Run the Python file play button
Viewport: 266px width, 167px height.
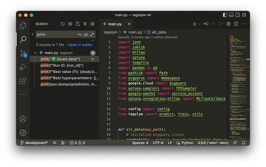click(x=195, y=24)
